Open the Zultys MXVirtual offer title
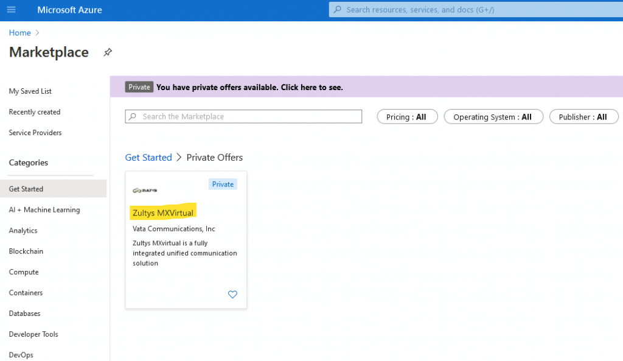623x361 pixels. [163, 212]
